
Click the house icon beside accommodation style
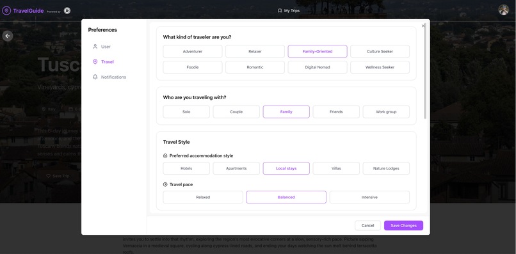coord(165,155)
